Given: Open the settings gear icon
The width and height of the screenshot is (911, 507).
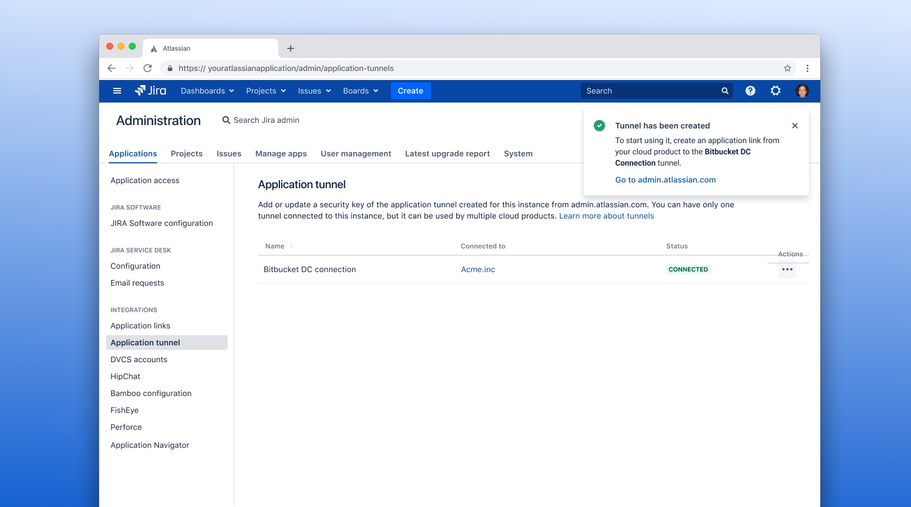Looking at the screenshot, I should 776,91.
